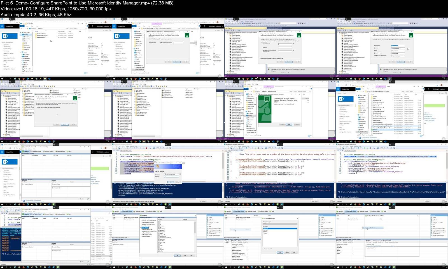Switch to SharePointSync.psm1 tab in credential request frame
This screenshot has height=269, width=448.
[125, 151]
